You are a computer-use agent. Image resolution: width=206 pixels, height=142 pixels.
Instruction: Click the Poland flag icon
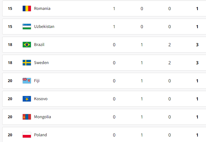(27, 135)
